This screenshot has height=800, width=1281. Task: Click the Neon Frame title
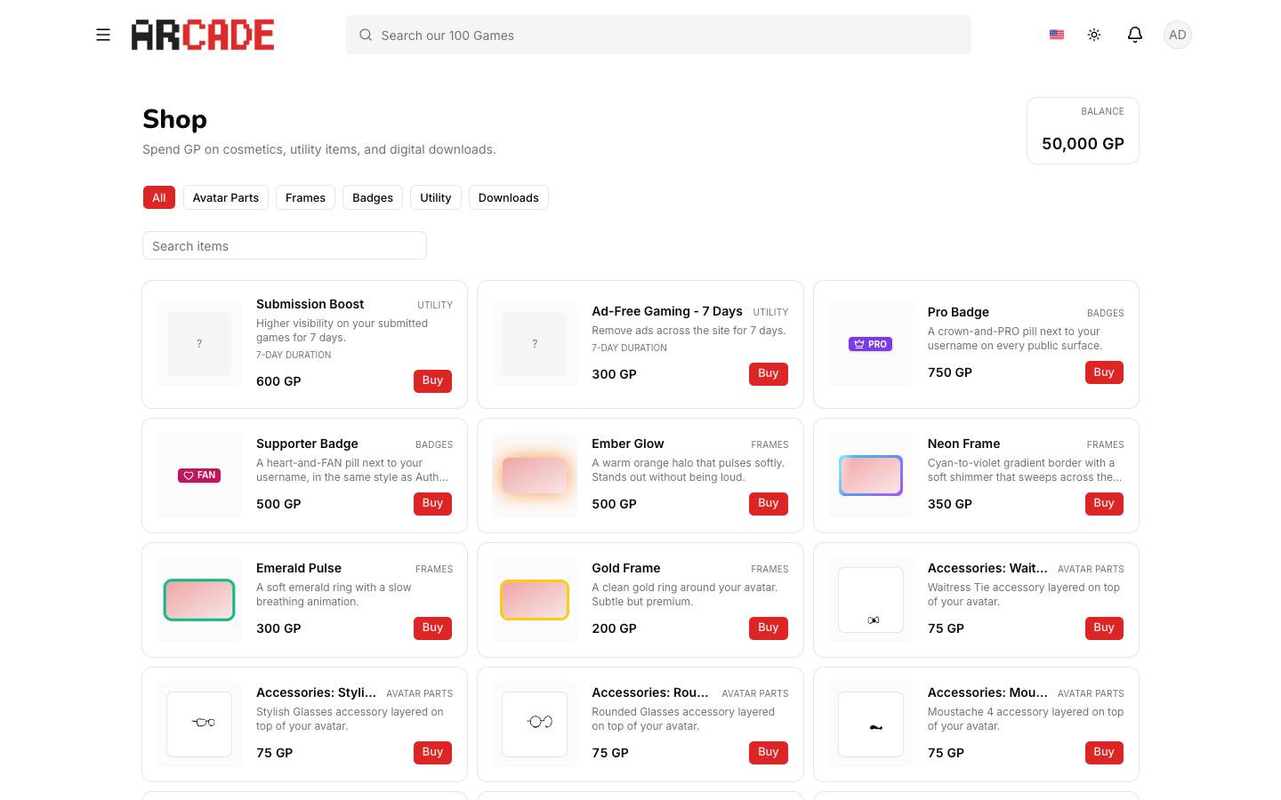(x=963, y=444)
